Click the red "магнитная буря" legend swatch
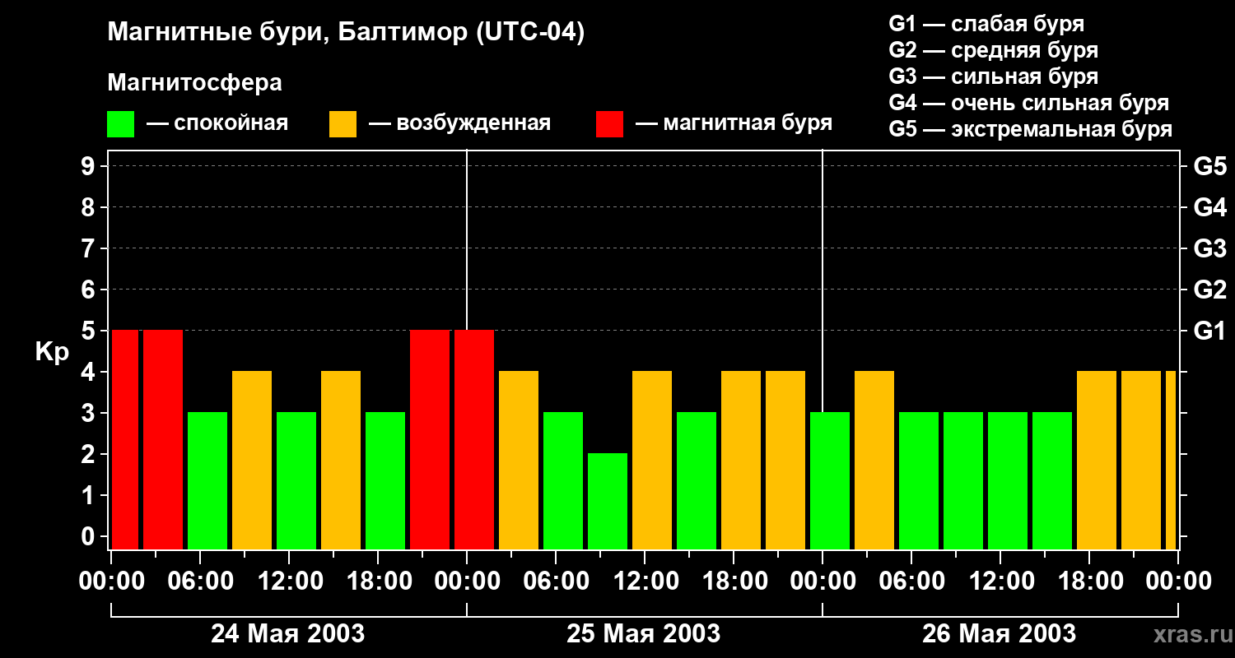The width and height of the screenshot is (1235, 658). point(609,124)
